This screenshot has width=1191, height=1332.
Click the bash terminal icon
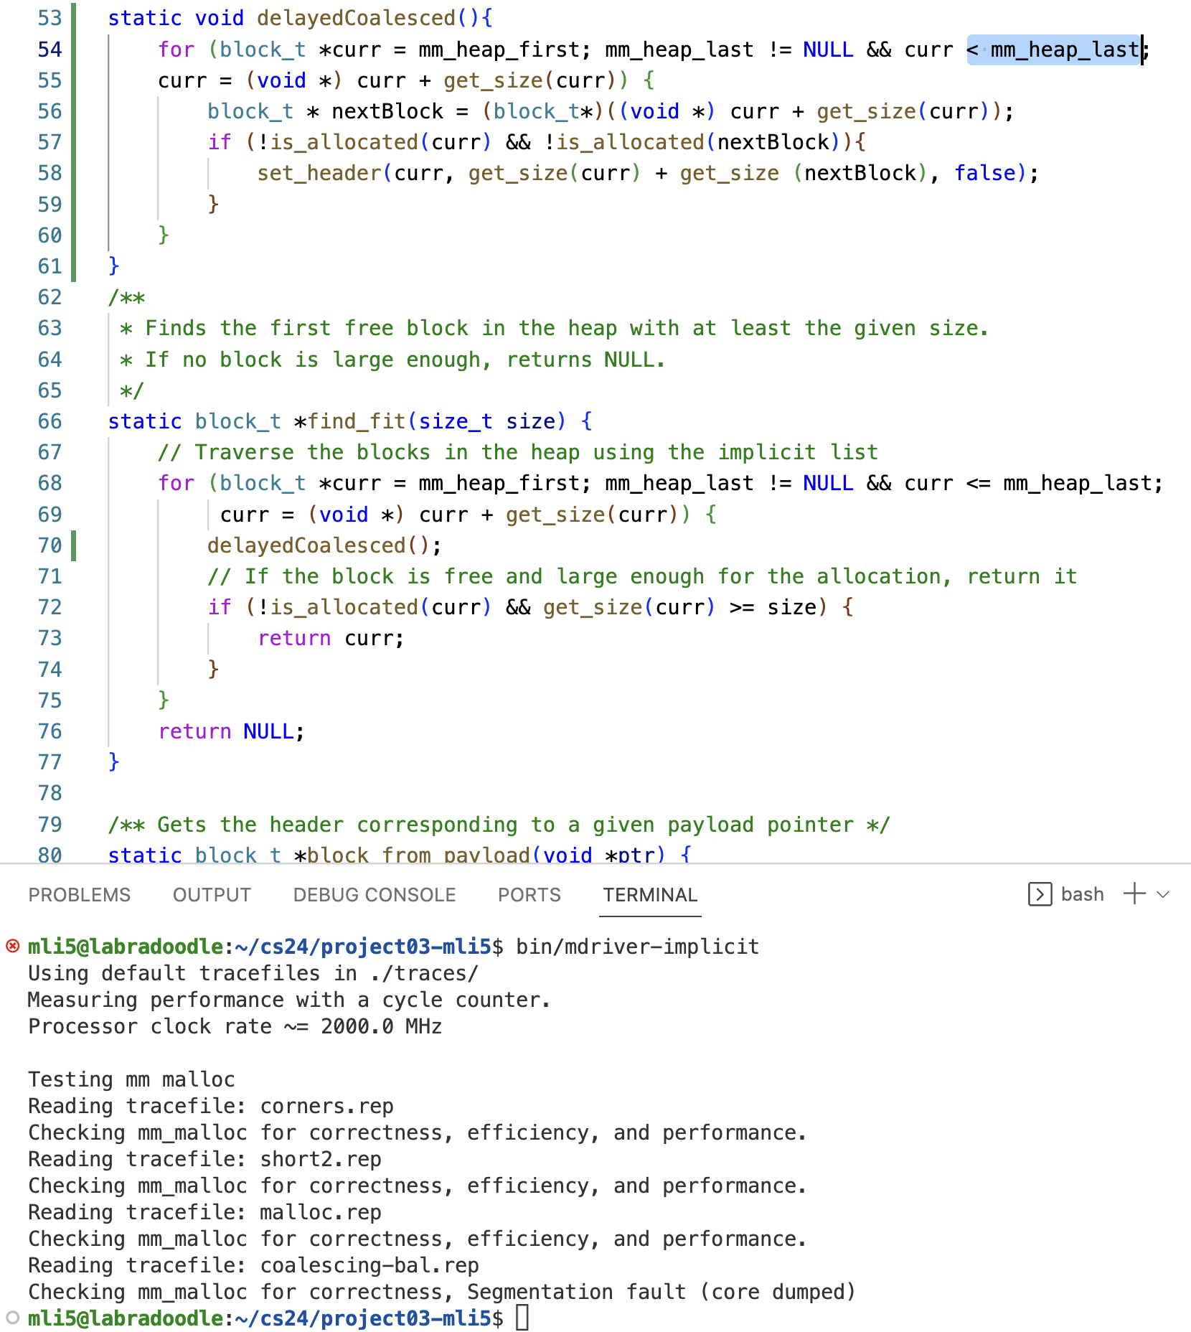(1040, 894)
